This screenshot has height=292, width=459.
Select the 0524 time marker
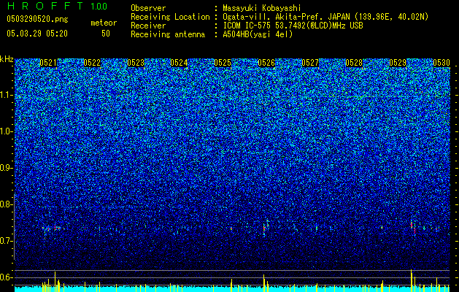(x=179, y=63)
